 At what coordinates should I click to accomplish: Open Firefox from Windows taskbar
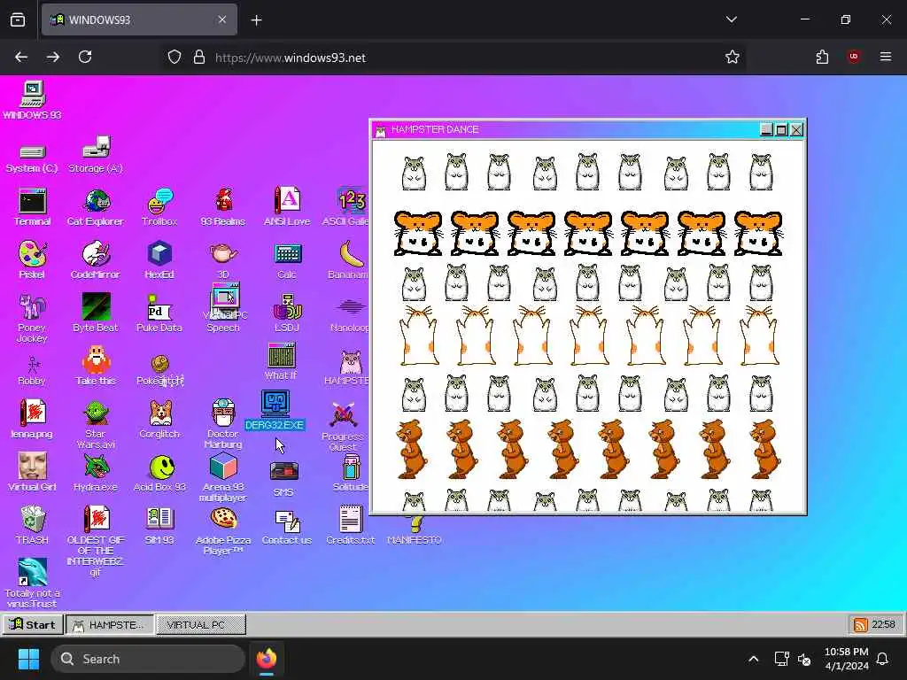pos(266,659)
